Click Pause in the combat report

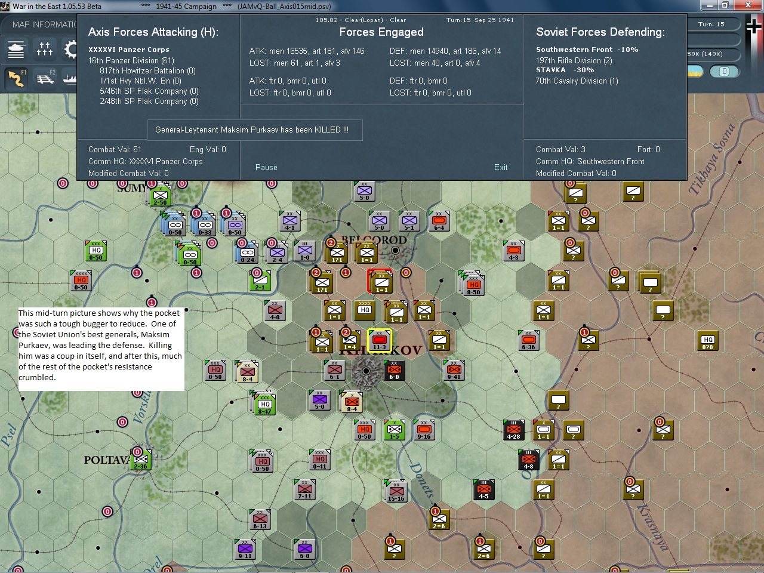coord(266,167)
